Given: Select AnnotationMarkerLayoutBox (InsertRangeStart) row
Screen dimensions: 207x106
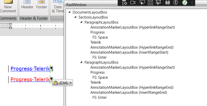Looking at the screenshot, I should [129, 52].
